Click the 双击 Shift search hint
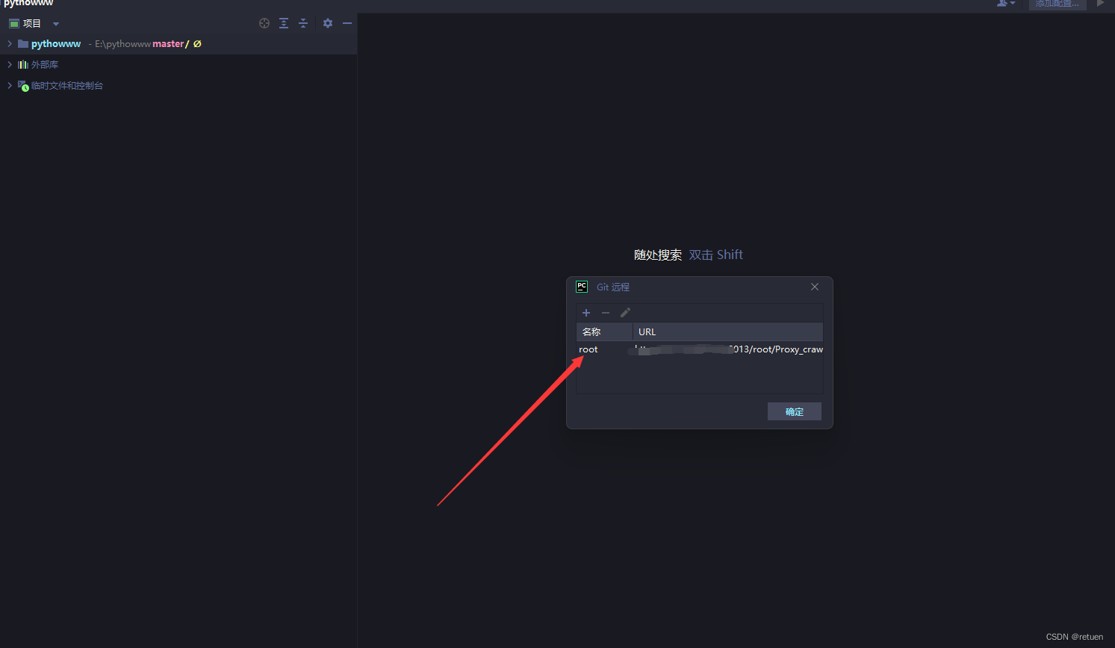This screenshot has height=648, width=1115. [715, 255]
